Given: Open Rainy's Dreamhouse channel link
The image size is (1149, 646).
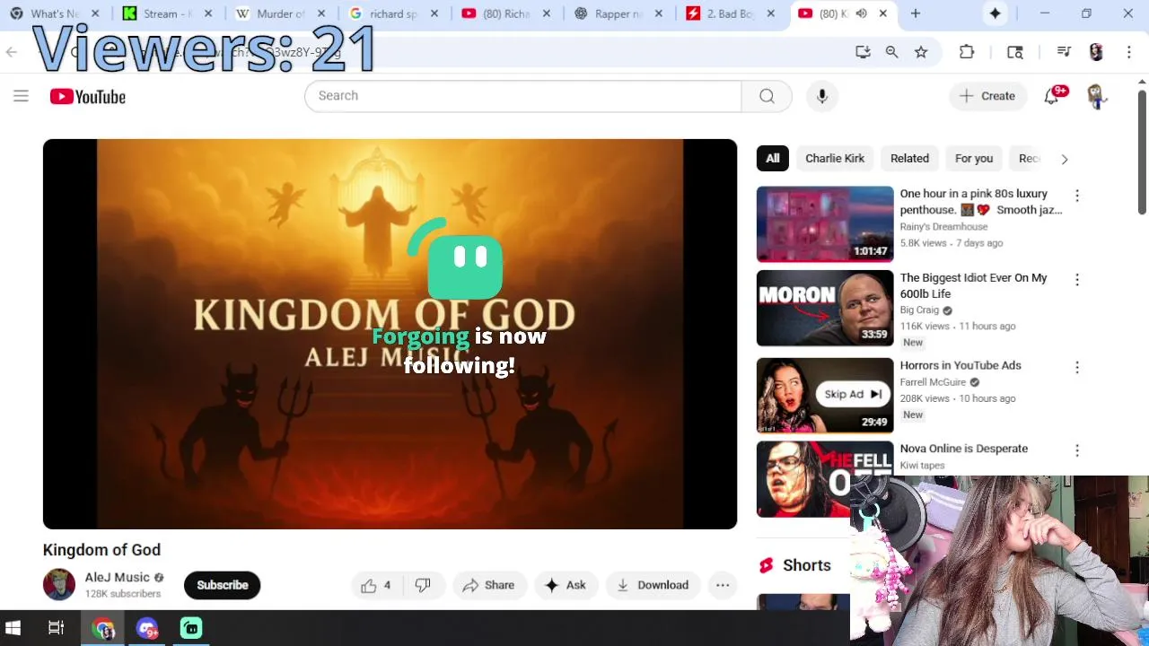Looking at the screenshot, I should click(x=943, y=227).
